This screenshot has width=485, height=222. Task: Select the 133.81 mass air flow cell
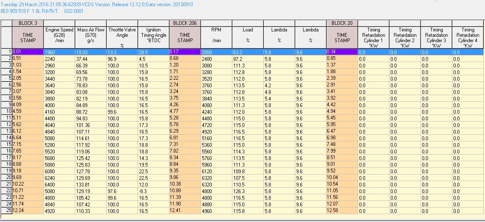coord(91,184)
